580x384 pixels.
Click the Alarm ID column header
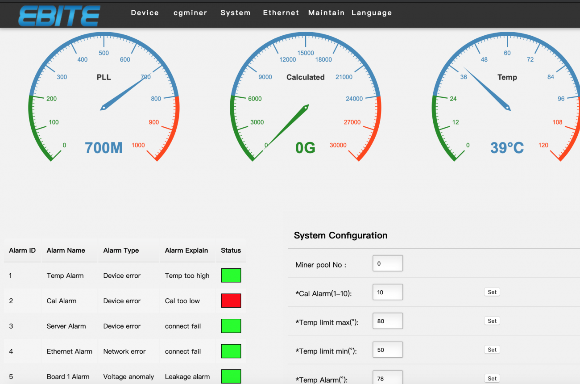coord(22,250)
